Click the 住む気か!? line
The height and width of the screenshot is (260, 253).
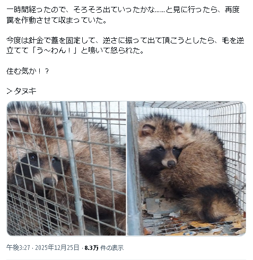coord(28,71)
